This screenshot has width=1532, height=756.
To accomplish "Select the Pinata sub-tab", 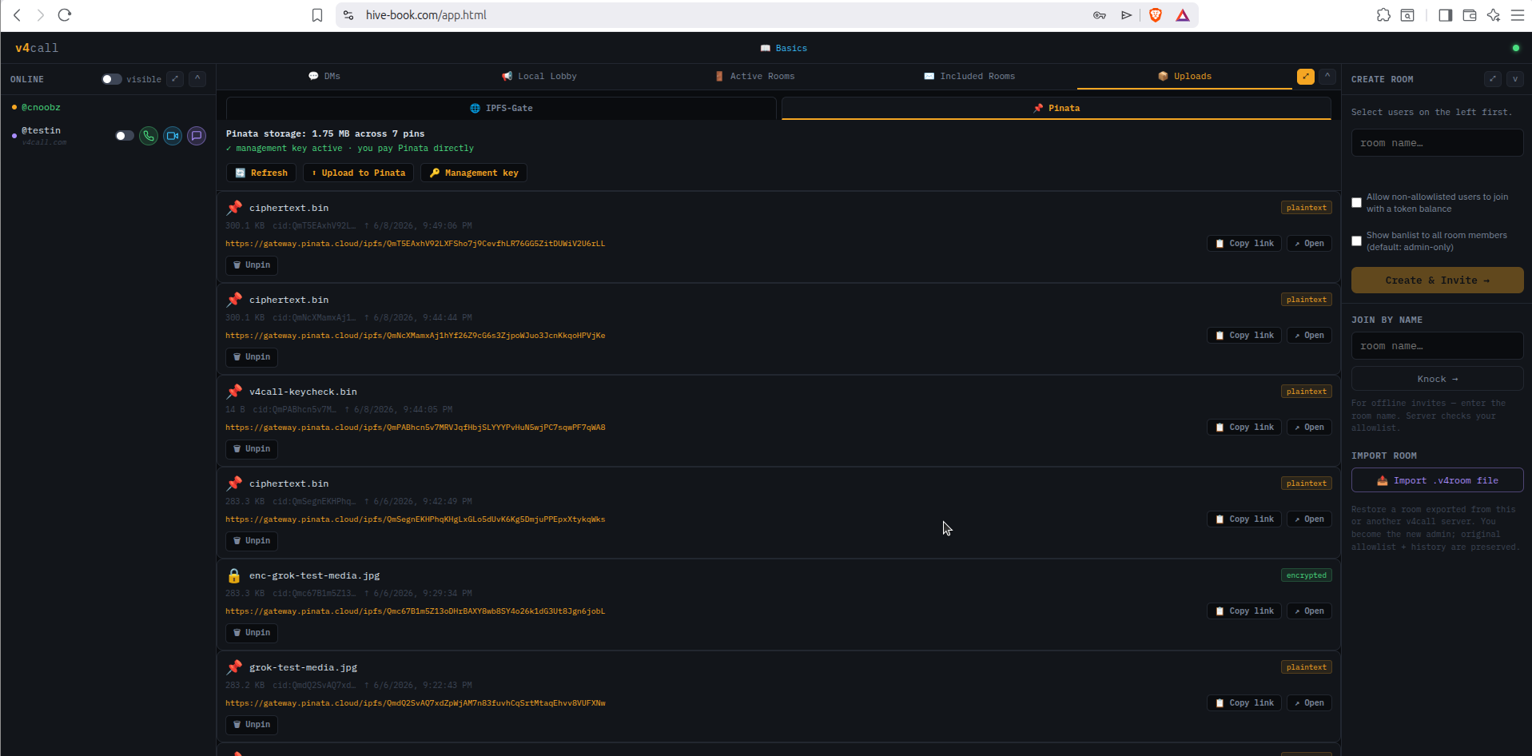I will point(1056,108).
